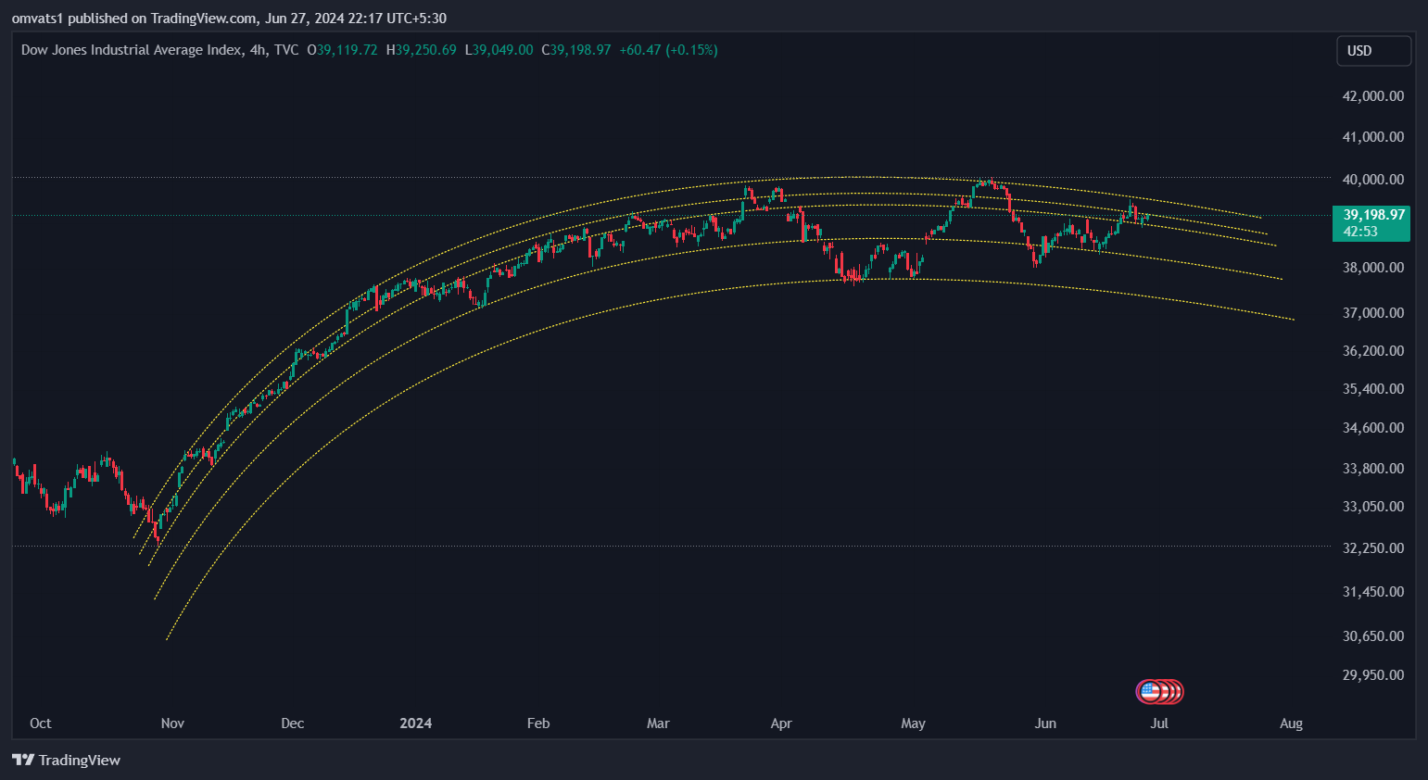Image resolution: width=1428 pixels, height=780 pixels.
Task: Click the low value L39,049.00
Action: point(499,50)
